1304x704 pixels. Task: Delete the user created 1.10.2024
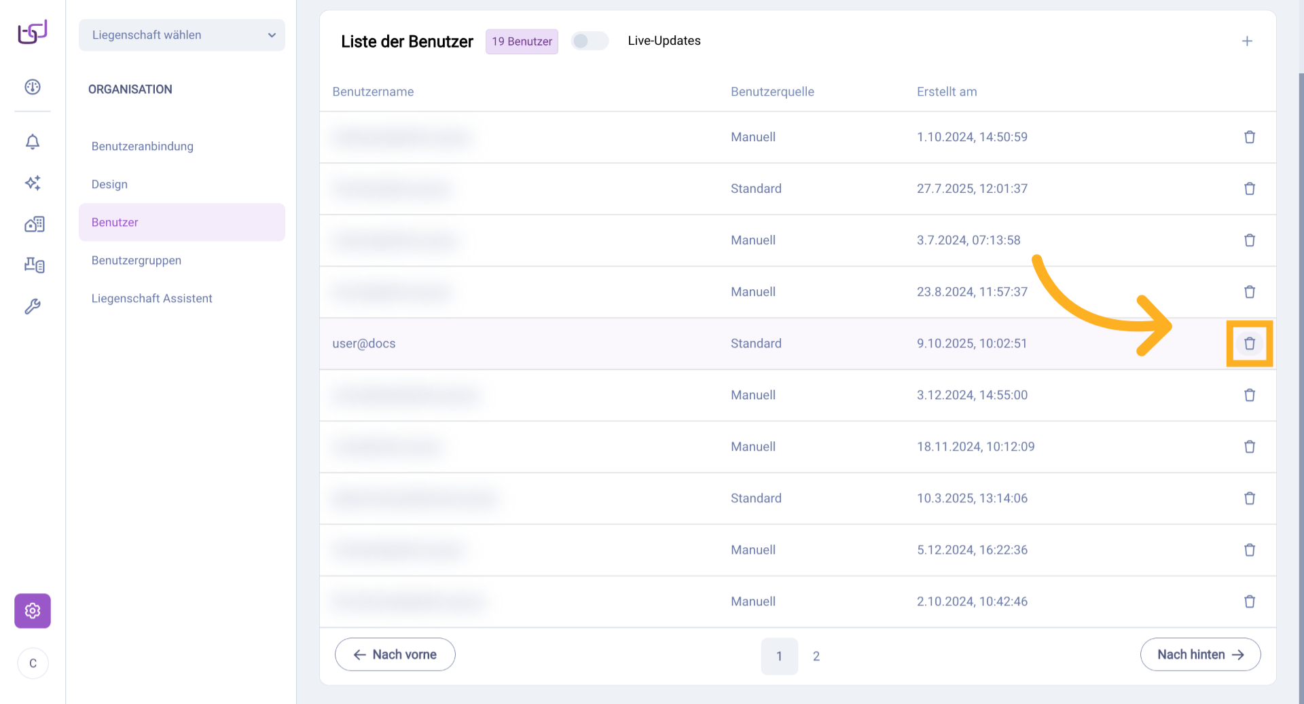click(x=1249, y=137)
